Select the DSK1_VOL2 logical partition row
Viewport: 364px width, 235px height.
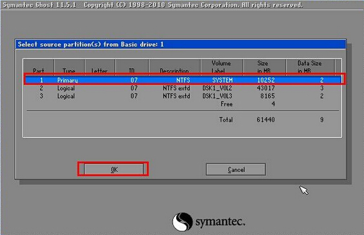[x=183, y=88]
